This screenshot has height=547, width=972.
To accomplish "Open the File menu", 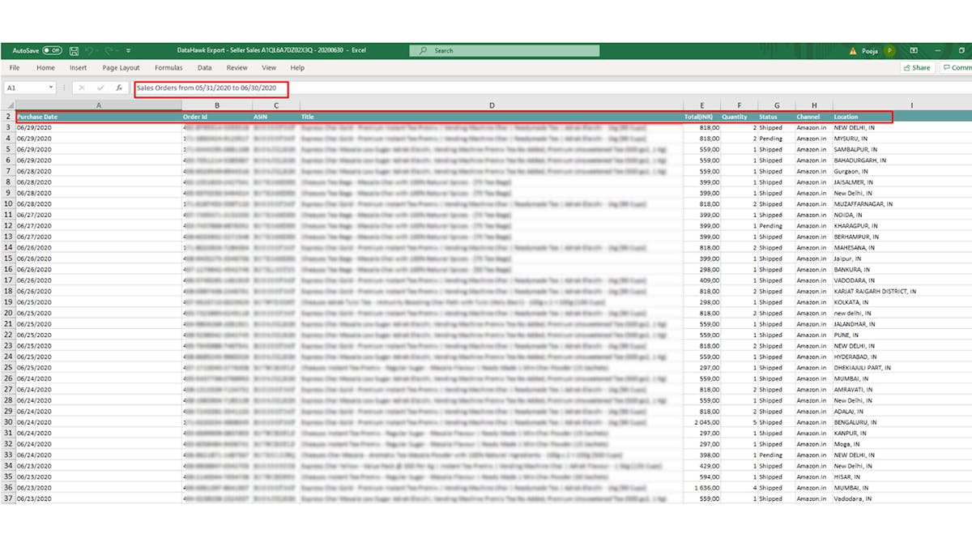I will pos(15,68).
